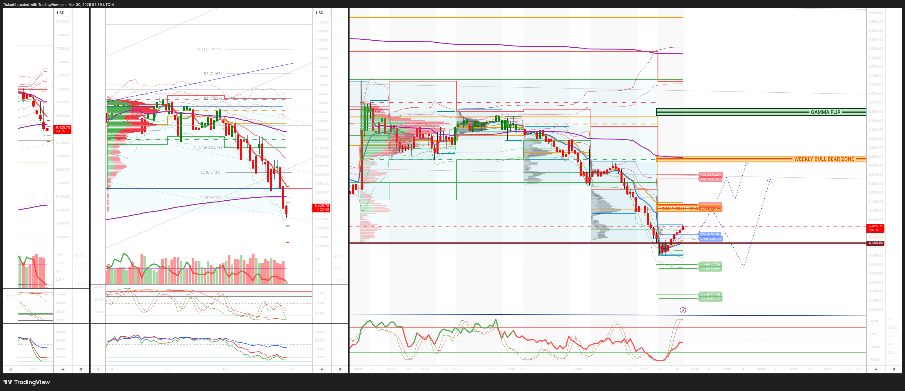Click the RTH 6407.25 price tag
Image resolution: width=905 pixels, height=391 pixels.
click(x=709, y=234)
